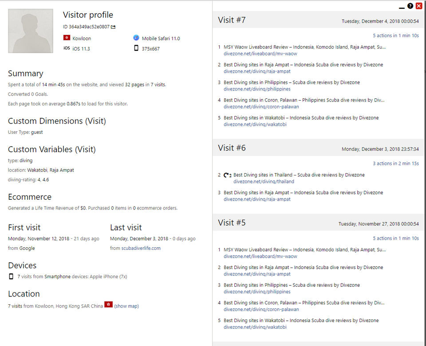Click the screen resolution phone icon
The image size is (426, 346).
(136, 48)
